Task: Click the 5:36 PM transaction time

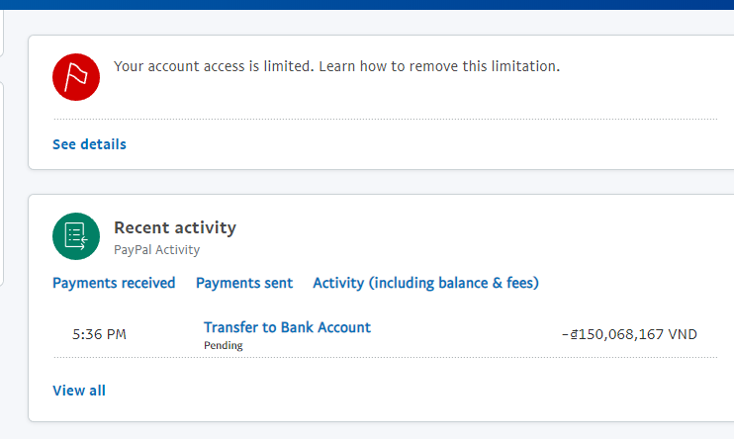Action: click(99, 334)
